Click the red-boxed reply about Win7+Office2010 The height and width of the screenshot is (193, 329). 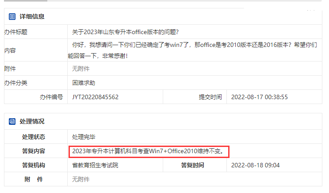point(149,151)
